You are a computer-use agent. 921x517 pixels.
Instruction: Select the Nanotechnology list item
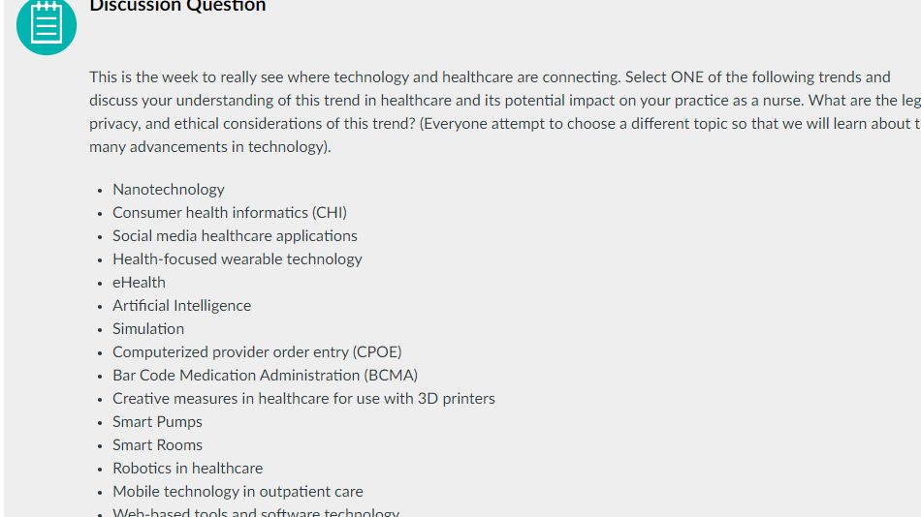(x=168, y=189)
